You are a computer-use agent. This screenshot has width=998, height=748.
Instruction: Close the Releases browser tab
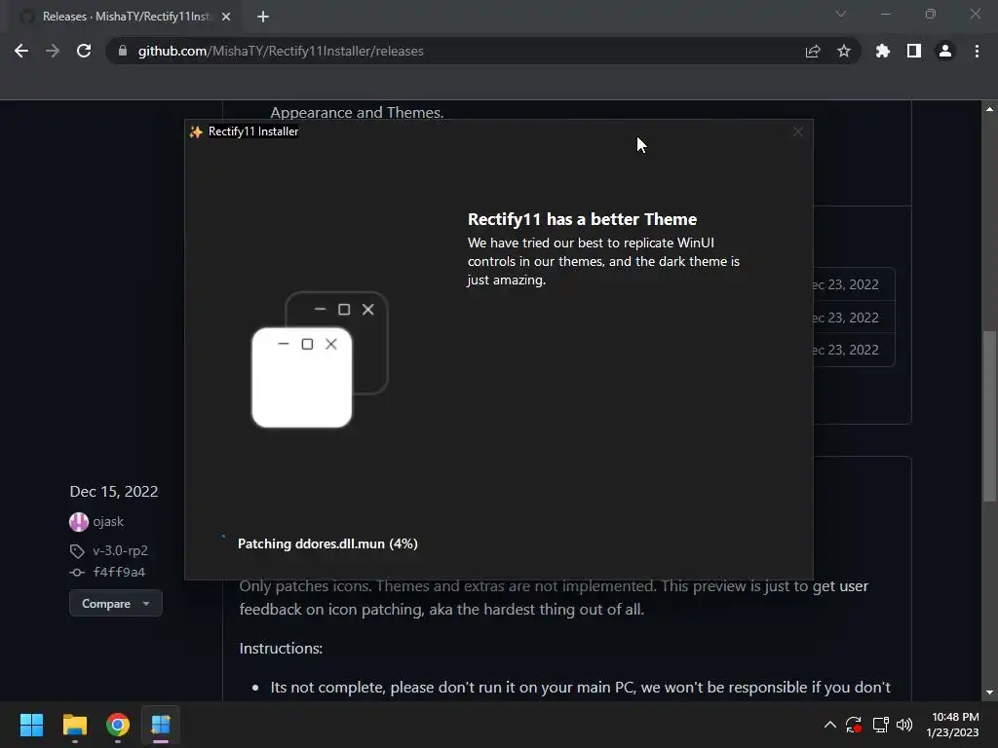click(x=226, y=18)
